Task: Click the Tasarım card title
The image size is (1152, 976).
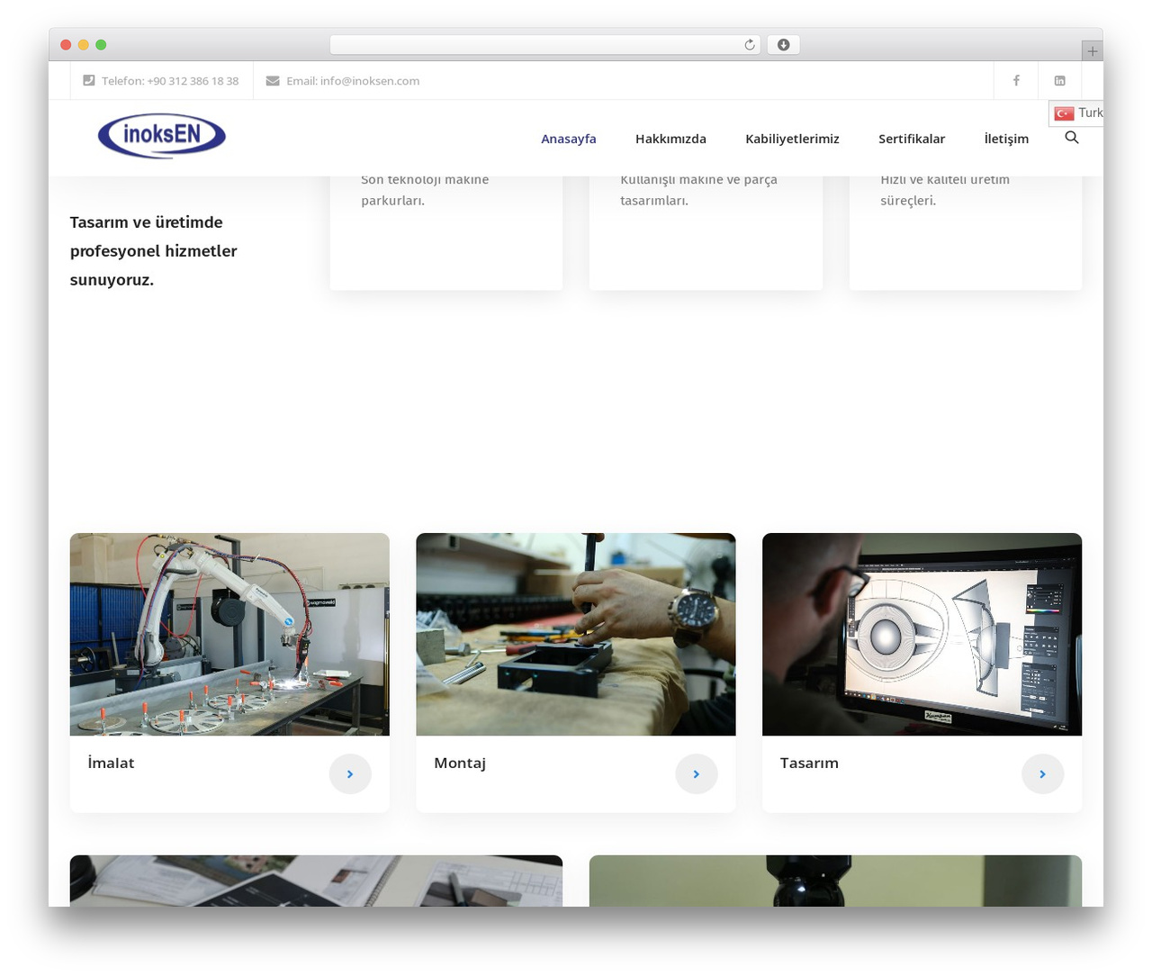Action: click(x=809, y=763)
